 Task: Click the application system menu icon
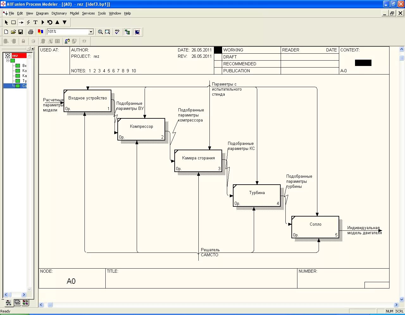click(4, 4)
